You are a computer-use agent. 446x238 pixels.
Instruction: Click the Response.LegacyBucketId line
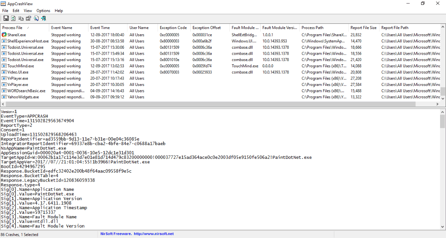tap(48, 180)
